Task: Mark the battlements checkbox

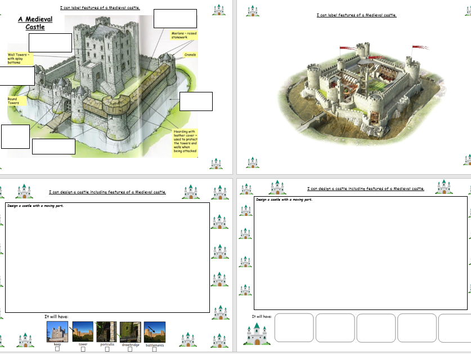Action: (154, 349)
